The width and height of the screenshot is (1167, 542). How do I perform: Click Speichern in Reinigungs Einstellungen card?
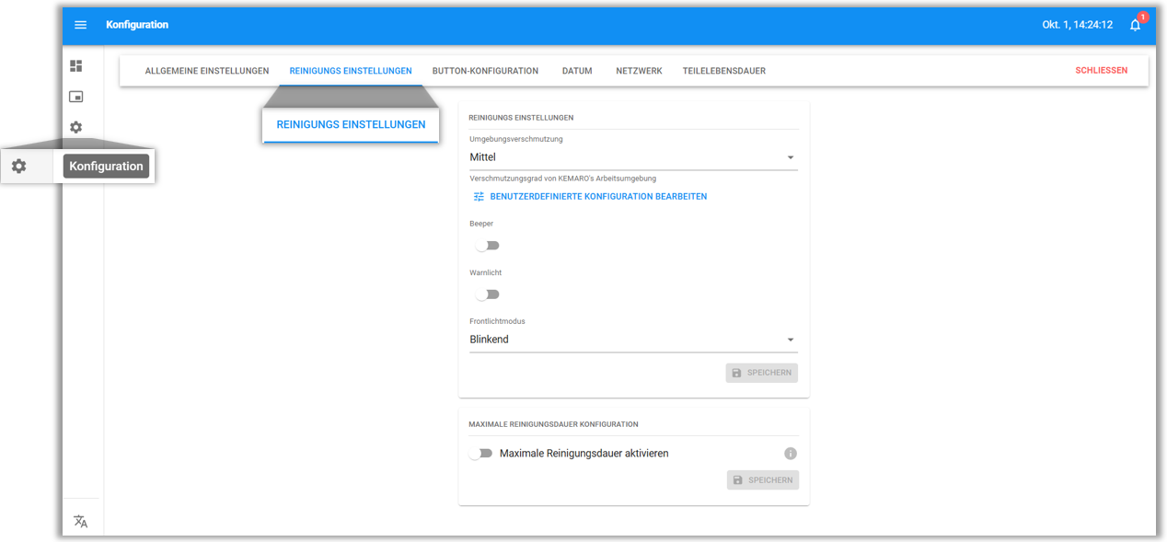(x=761, y=373)
